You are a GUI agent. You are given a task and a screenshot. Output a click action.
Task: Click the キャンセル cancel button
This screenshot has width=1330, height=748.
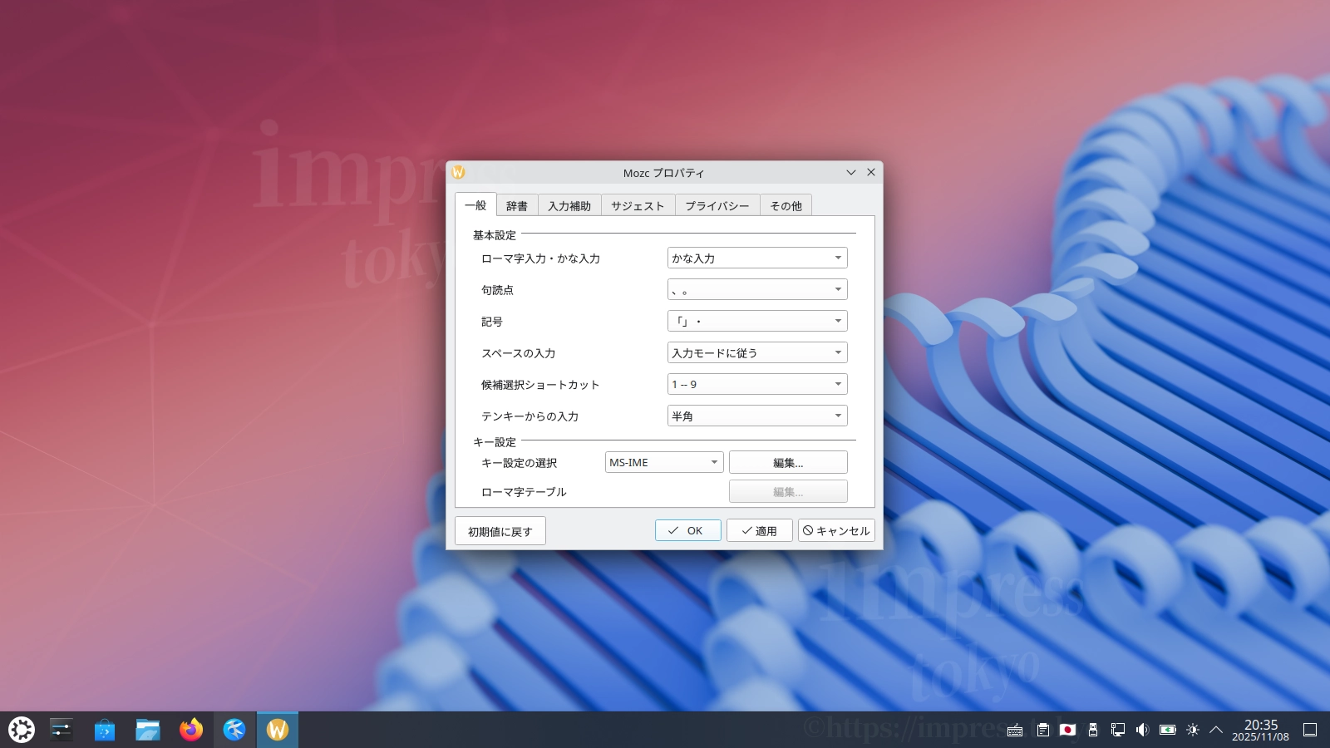coord(836,530)
